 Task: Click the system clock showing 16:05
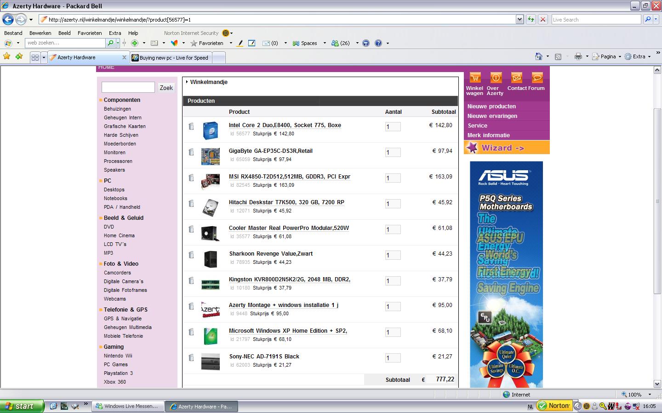coord(650,406)
